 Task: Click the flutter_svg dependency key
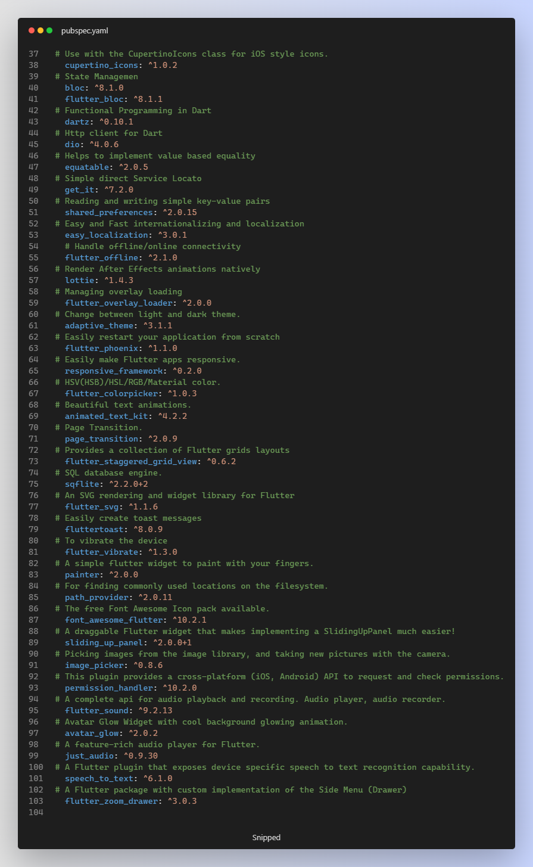[92, 506]
